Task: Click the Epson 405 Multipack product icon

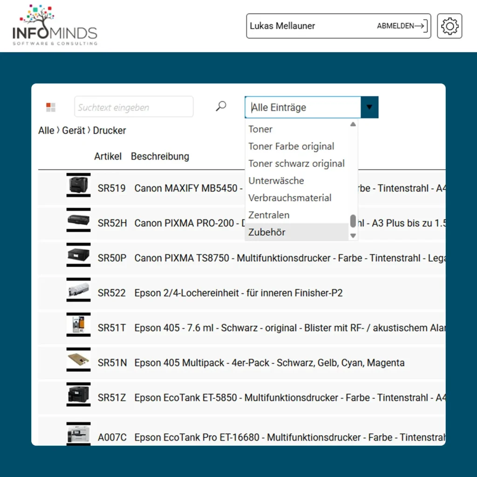Action: [78, 361]
